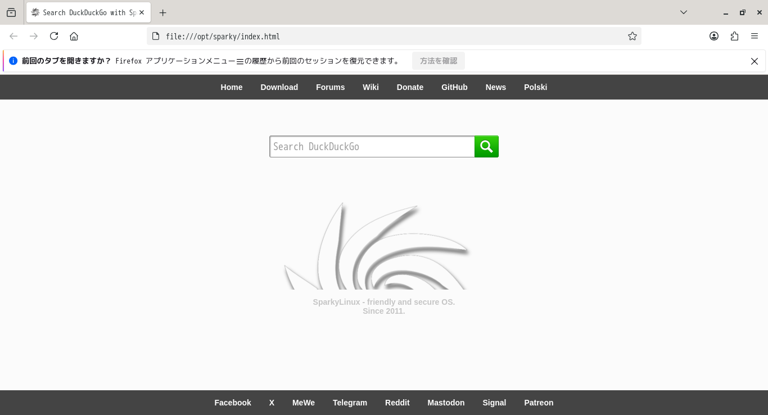Click the blue info icon in notification bar
Image resolution: width=768 pixels, height=415 pixels.
(x=13, y=61)
